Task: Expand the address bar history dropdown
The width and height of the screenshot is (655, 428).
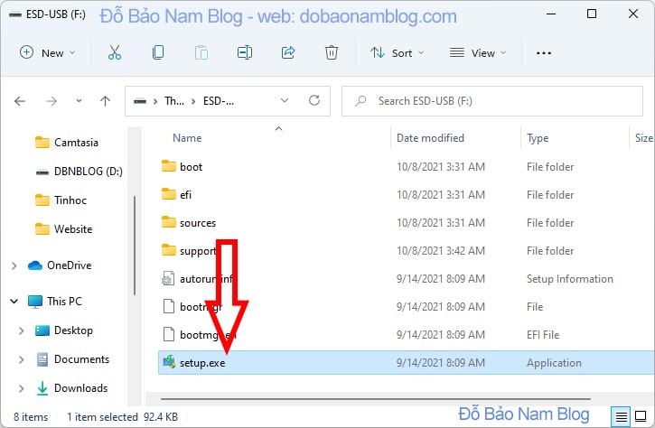Action: tap(285, 100)
